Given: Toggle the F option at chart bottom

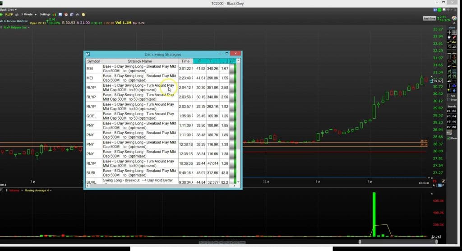Looking at the screenshot, I should click(443, 185).
